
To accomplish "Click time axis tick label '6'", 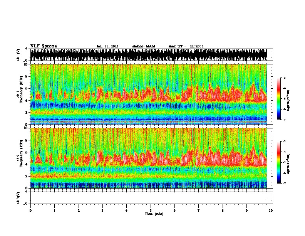I will (174, 211).
